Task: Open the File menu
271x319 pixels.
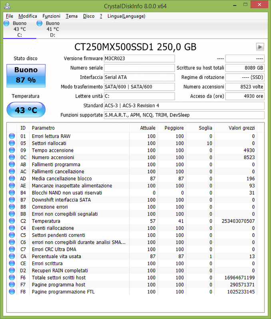Action: point(9,16)
